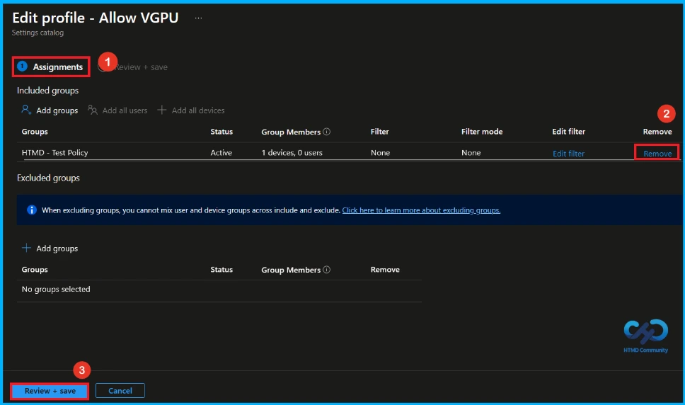Click the Remove header in Excluded groups table

385,270
